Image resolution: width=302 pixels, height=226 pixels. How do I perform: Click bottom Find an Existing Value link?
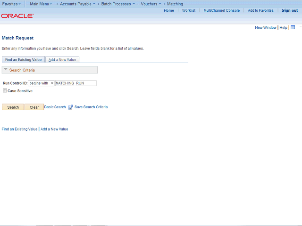(19, 129)
